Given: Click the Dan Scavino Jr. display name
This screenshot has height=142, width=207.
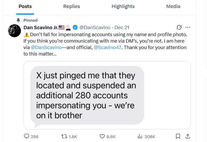Looking at the screenshot, I should coord(40,28).
